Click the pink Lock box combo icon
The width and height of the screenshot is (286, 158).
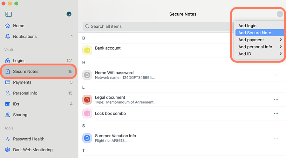click(87, 113)
